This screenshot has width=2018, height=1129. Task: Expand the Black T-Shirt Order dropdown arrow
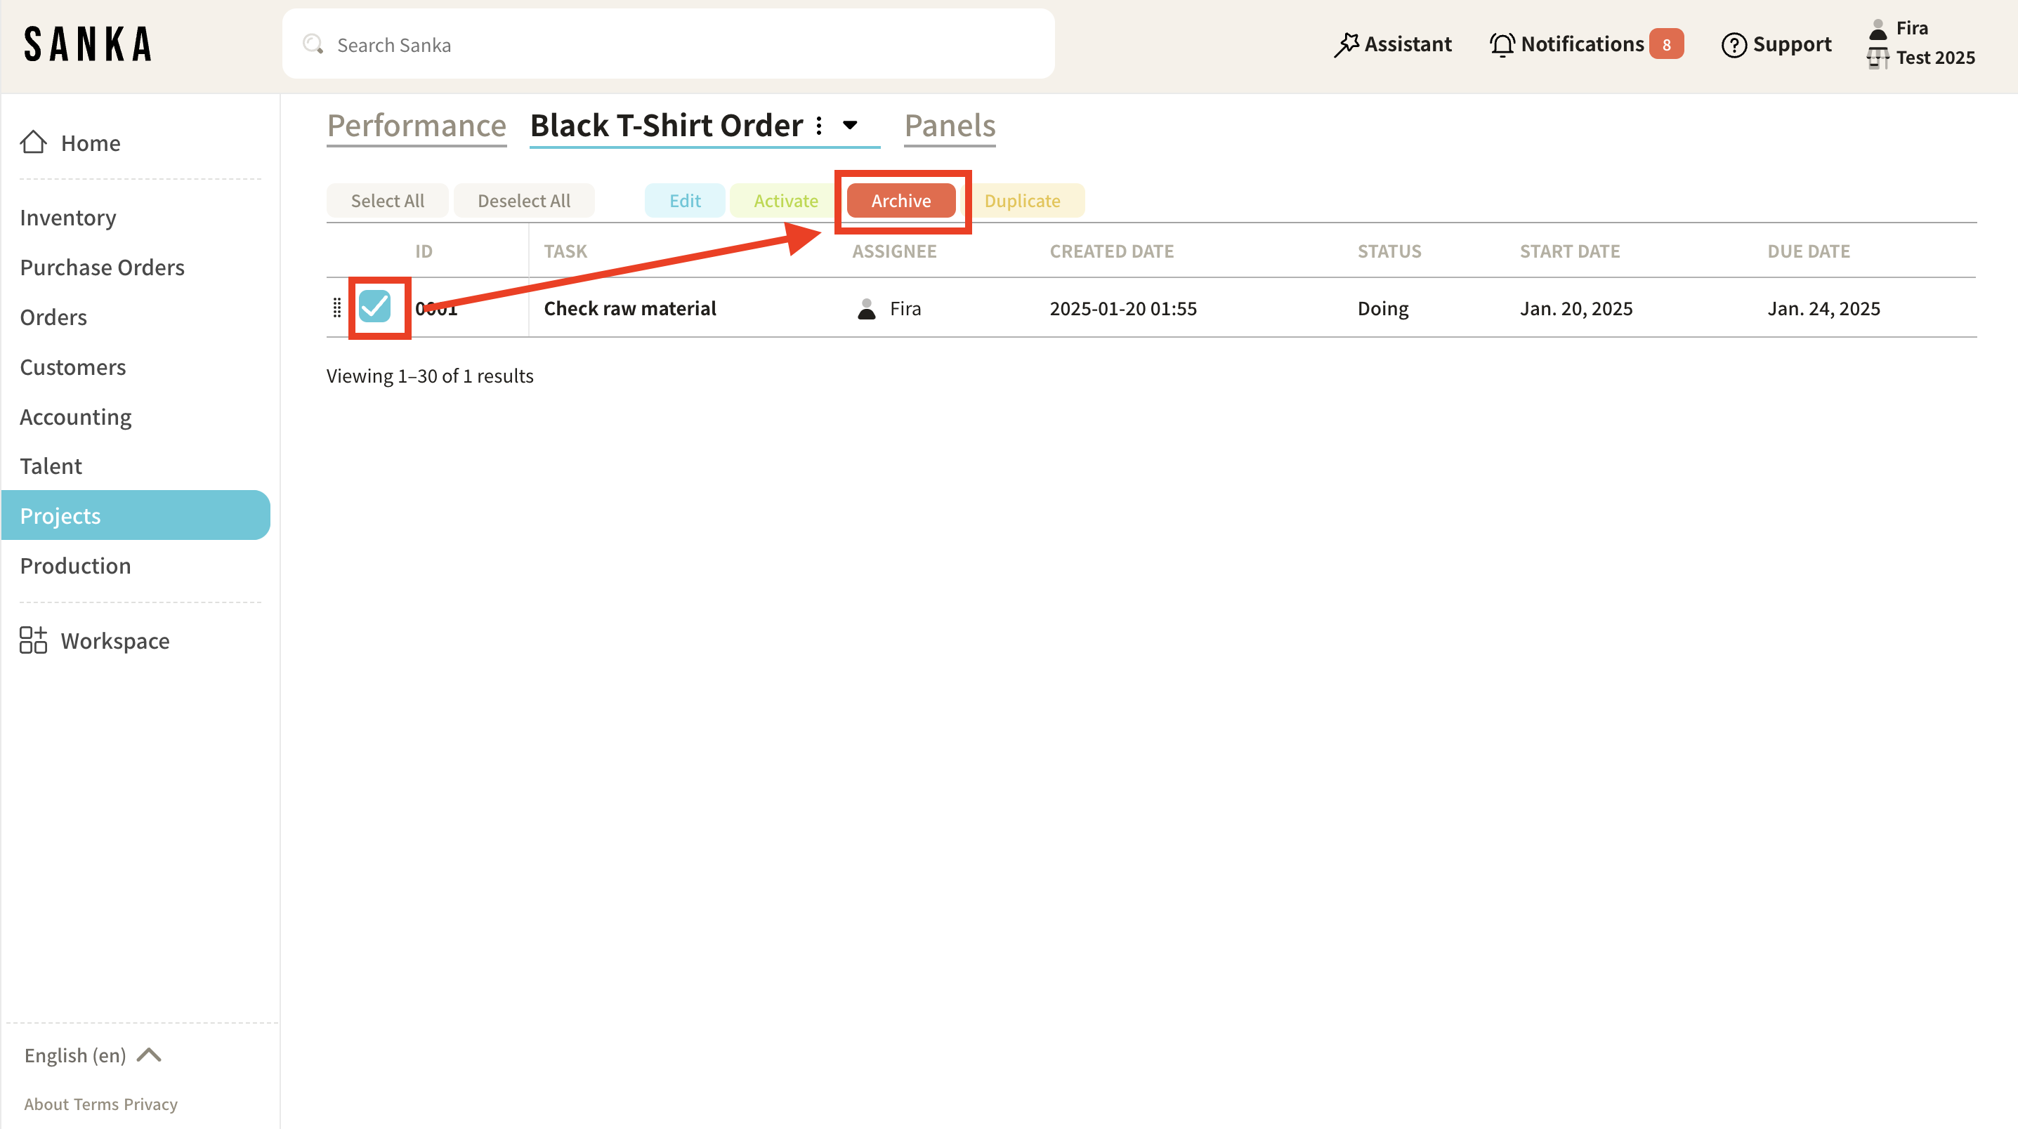pyautogui.click(x=850, y=125)
